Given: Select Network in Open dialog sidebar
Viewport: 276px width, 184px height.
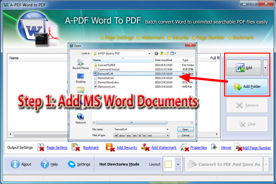Looking at the screenshot, I should 80,119.
